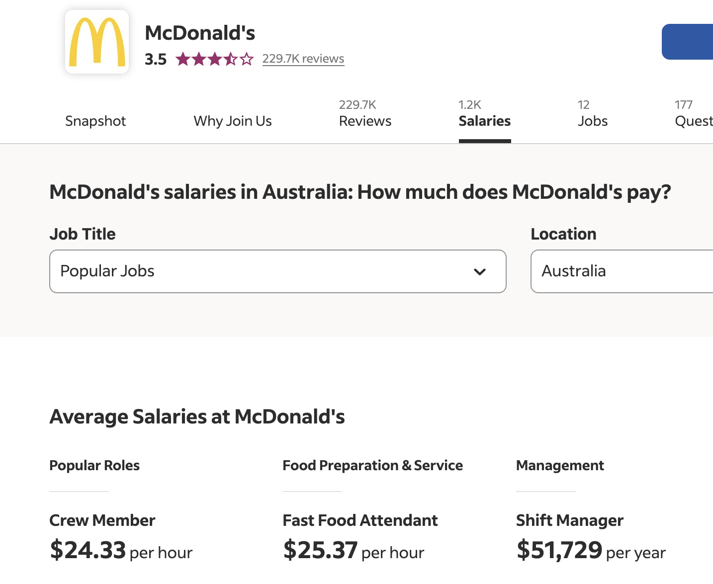The width and height of the screenshot is (713, 584).
Task: Open the Fast Food Attendant salary link
Action: point(360,520)
